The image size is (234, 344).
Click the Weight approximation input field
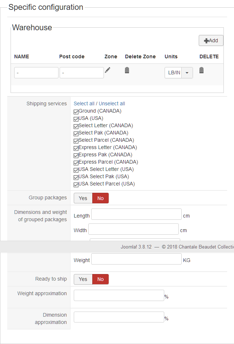[119, 296]
